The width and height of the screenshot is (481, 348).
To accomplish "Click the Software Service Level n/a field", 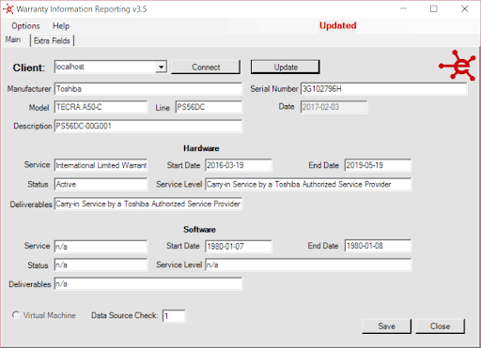I will point(308,265).
